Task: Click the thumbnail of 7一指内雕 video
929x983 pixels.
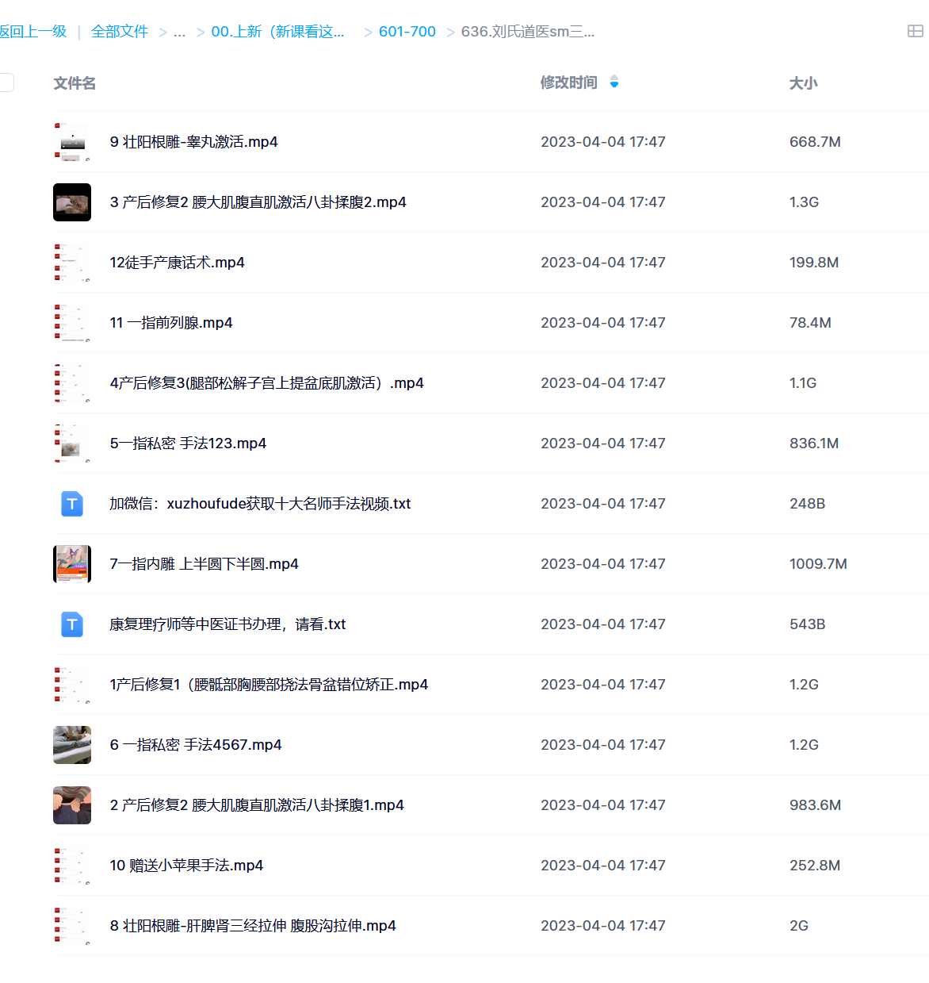Action: click(72, 563)
